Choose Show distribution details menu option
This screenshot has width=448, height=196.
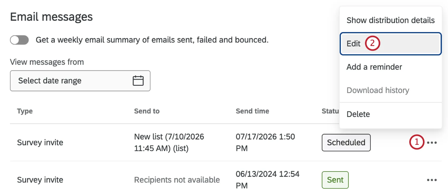click(x=391, y=20)
